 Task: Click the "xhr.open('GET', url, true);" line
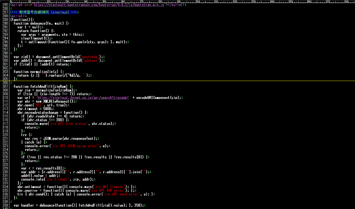click(42, 105)
